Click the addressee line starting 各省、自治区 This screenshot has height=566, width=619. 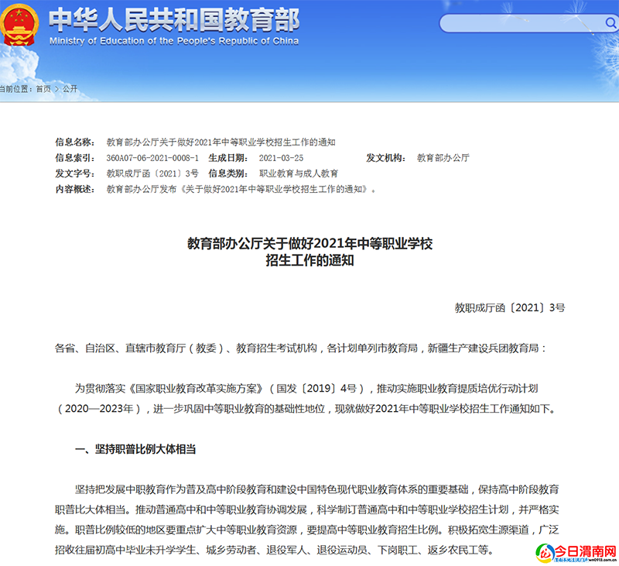[301, 348]
